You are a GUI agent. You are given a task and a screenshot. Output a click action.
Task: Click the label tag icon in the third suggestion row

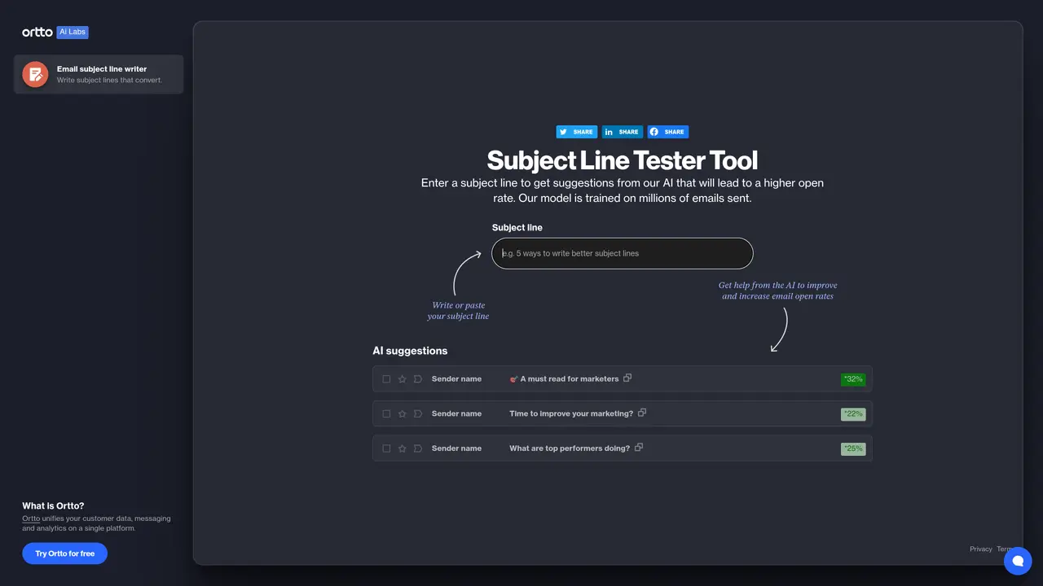418,448
